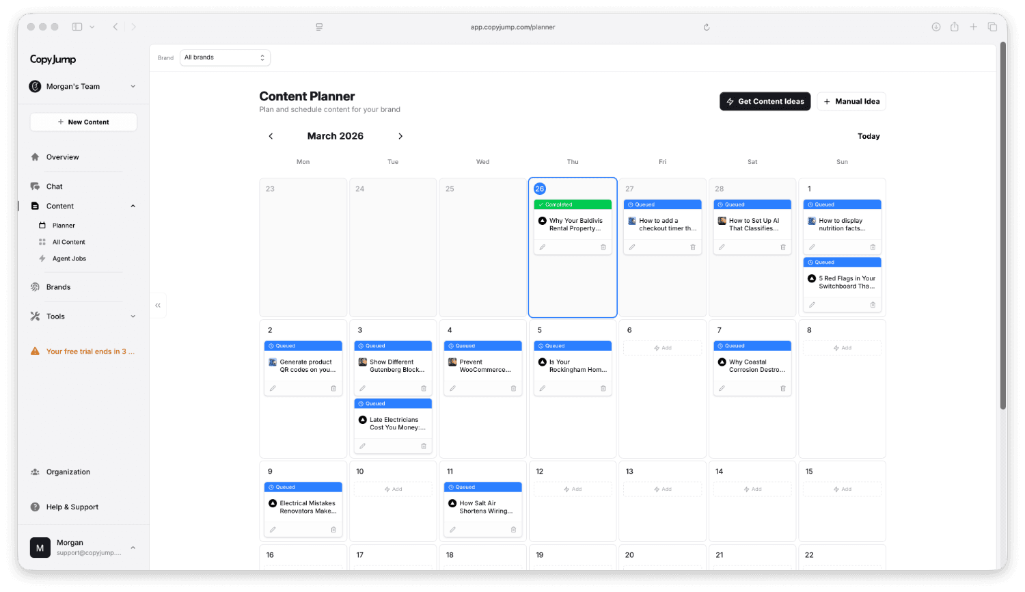Click the Tools wrench icon
Viewport: 1025px width, 592px height.
point(36,316)
